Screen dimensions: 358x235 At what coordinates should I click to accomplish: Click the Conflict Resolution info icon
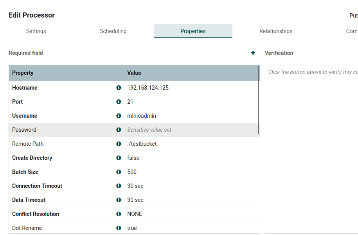click(x=119, y=214)
